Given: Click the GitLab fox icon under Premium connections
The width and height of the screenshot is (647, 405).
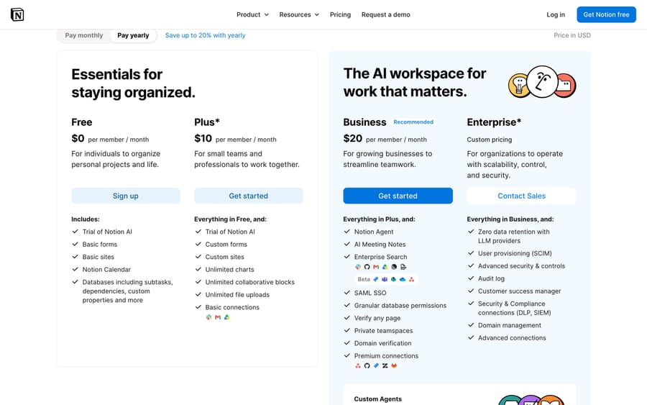Looking at the screenshot, I should pyautogui.click(x=394, y=365).
